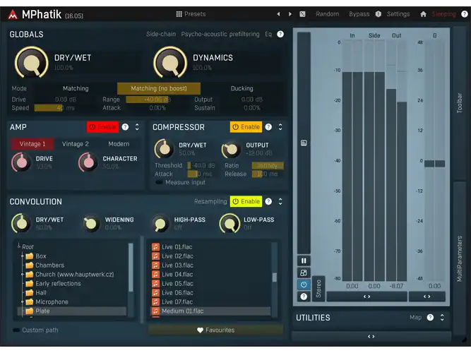Viewport: 471px width, 353px height.
Task: Toggle the AMP Enable button
Action: coord(102,127)
